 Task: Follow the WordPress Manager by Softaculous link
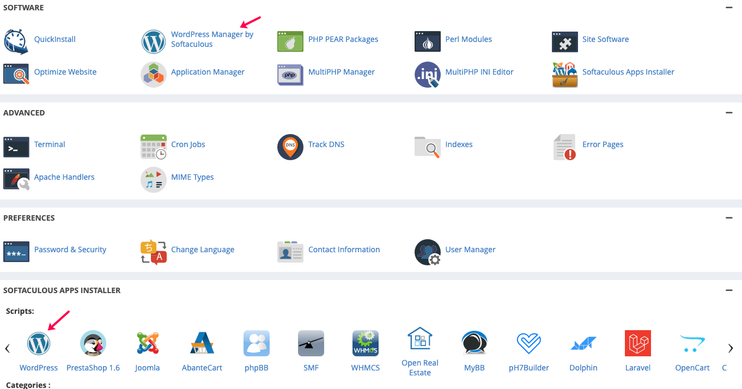pyautogui.click(x=212, y=39)
